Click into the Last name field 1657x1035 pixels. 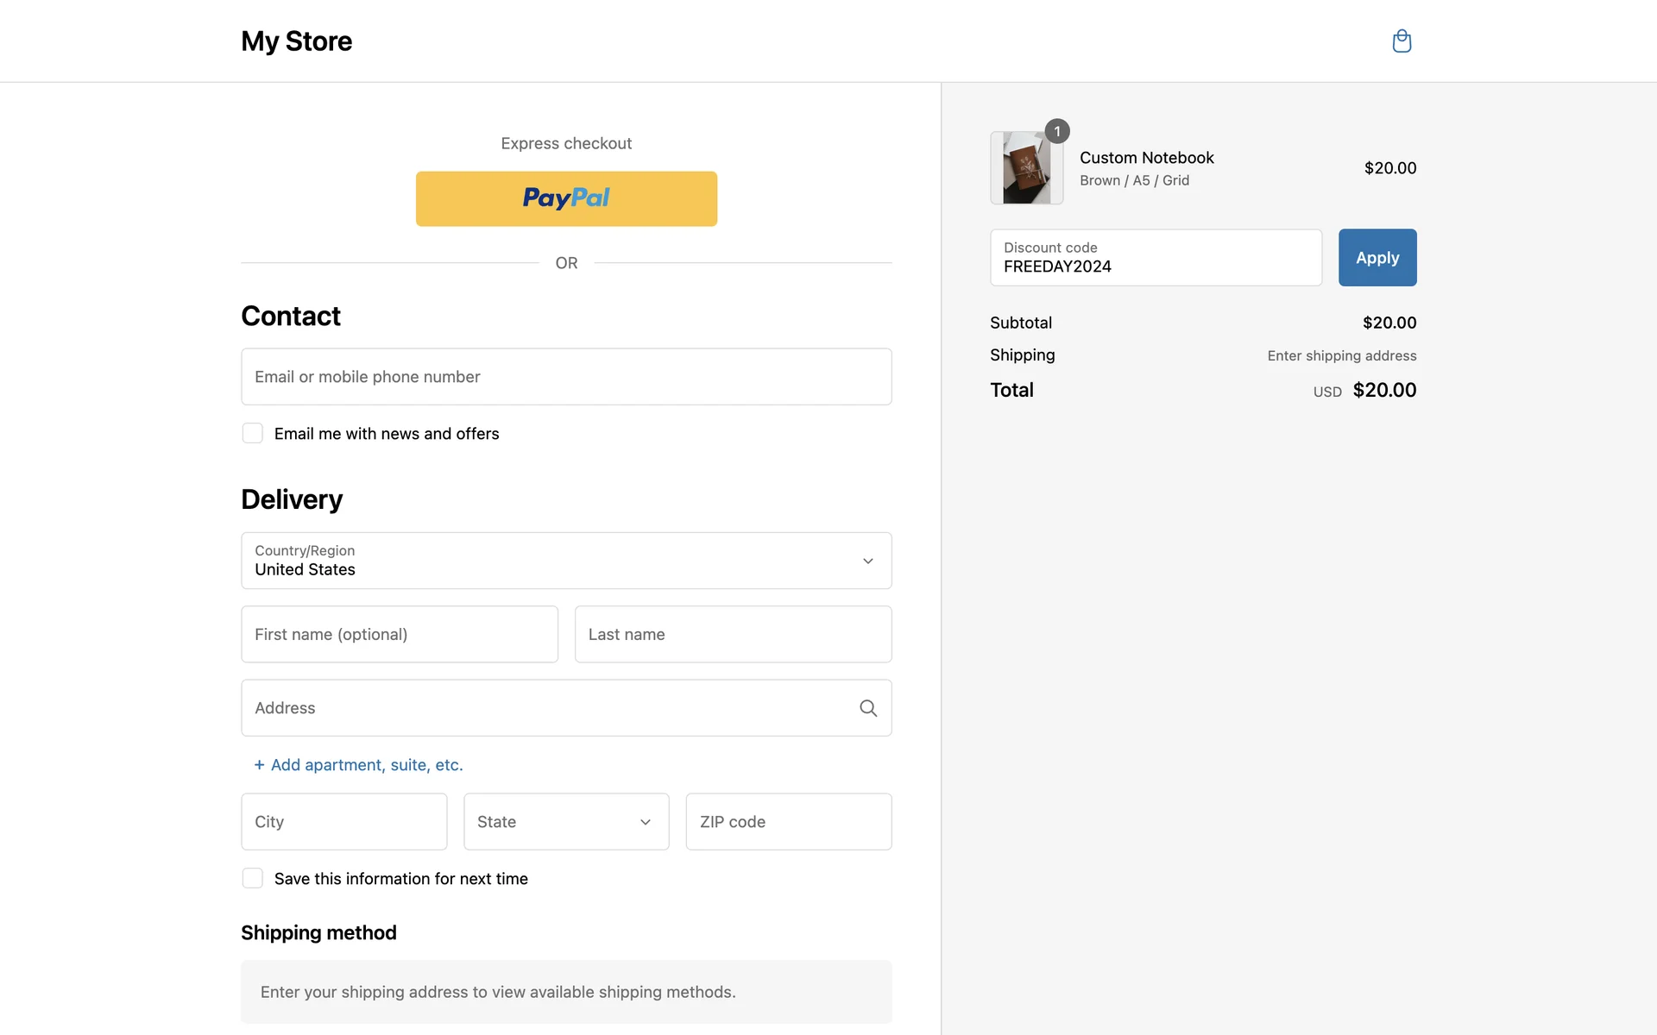[x=733, y=634]
